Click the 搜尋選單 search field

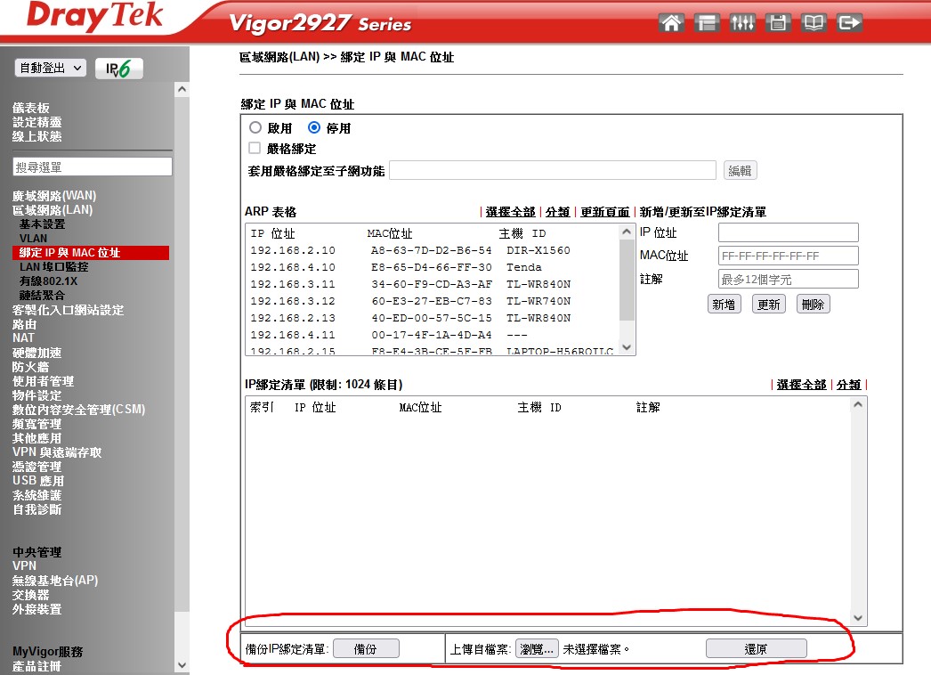coord(92,167)
